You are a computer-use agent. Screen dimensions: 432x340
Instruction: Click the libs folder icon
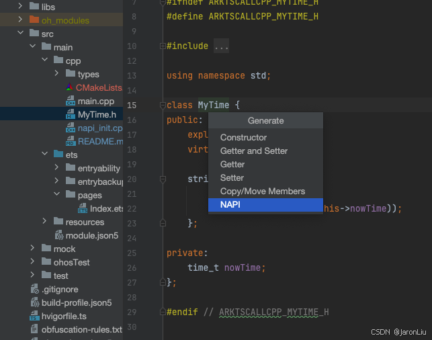coord(34,6)
